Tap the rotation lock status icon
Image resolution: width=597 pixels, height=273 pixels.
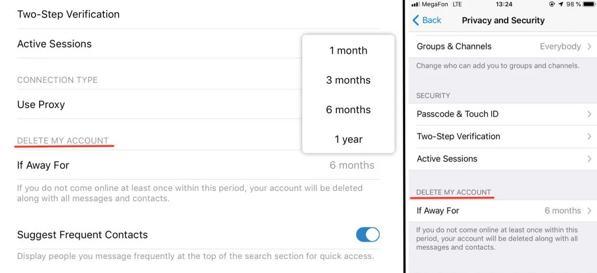[553, 4]
